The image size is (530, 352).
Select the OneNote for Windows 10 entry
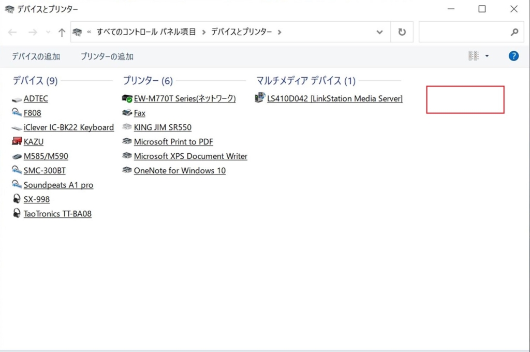[x=180, y=170]
